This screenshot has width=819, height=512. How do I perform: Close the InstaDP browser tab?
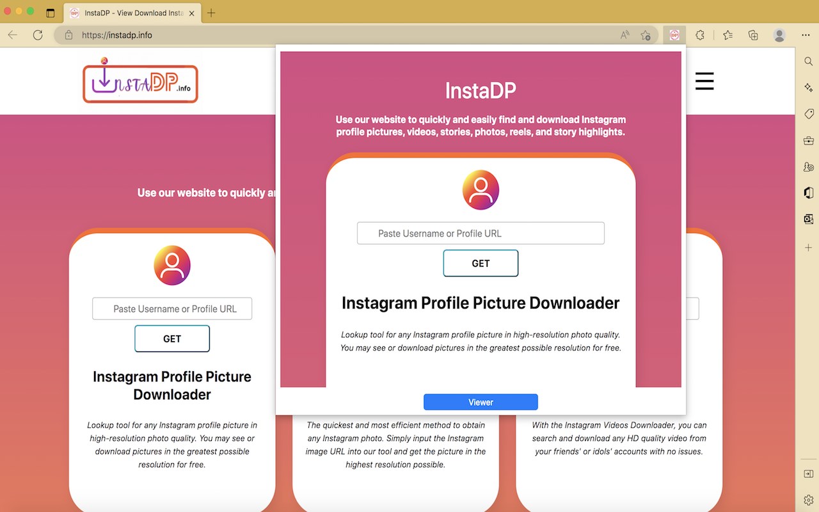point(192,13)
